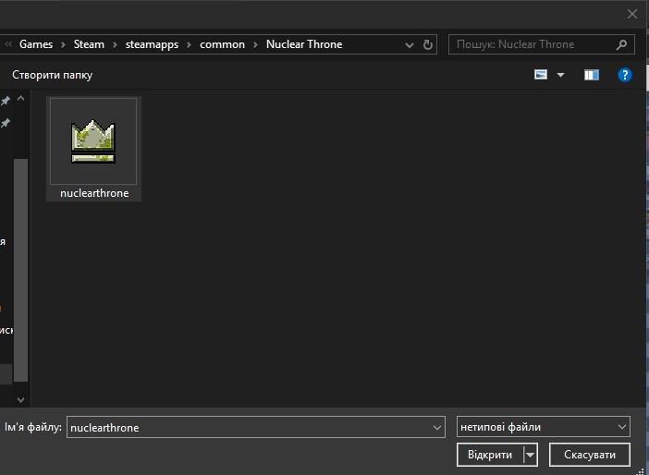Open the 'нетипові файли' file type dropdown
Image resolution: width=649 pixels, height=475 pixels.
coord(544,427)
